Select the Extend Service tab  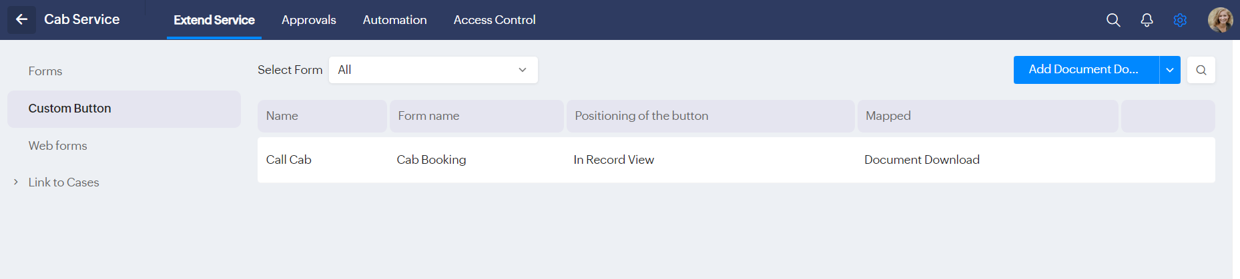214,20
